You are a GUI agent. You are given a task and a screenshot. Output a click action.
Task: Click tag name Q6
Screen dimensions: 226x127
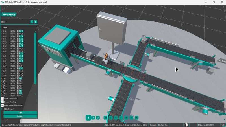(20, 93)
